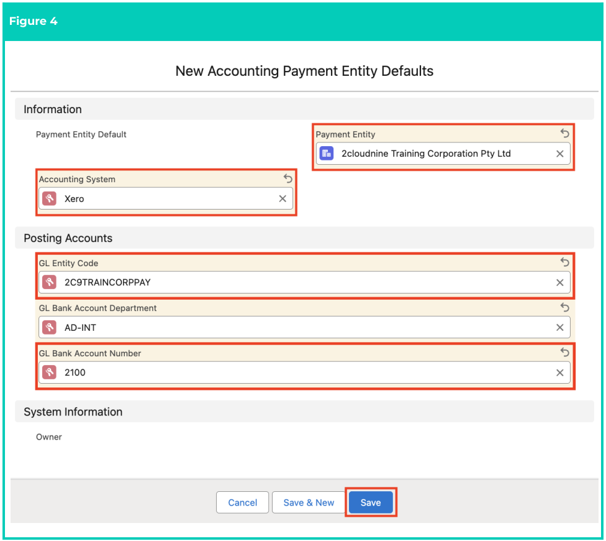The height and width of the screenshot is (541, 606).
Task: Select the Accounting System lookup field
Action: (x=166, y=198)
